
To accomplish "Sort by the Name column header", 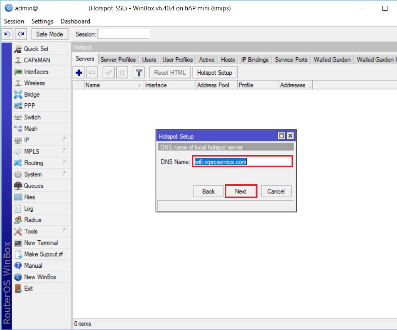I will pyautogui.click(x=114, y=85).
